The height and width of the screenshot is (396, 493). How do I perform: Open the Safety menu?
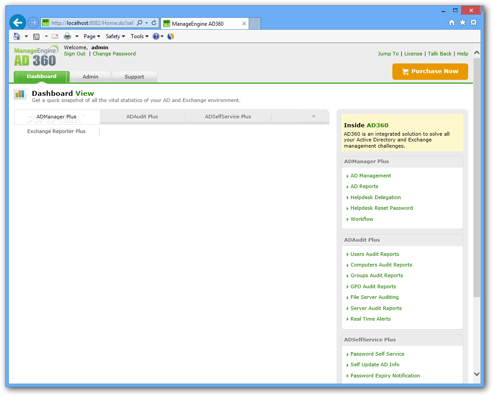(x=115, y=36)
